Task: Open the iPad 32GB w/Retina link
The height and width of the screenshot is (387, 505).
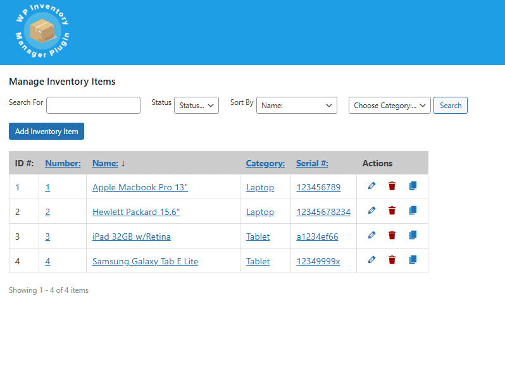Action: [x=132, y=236]
